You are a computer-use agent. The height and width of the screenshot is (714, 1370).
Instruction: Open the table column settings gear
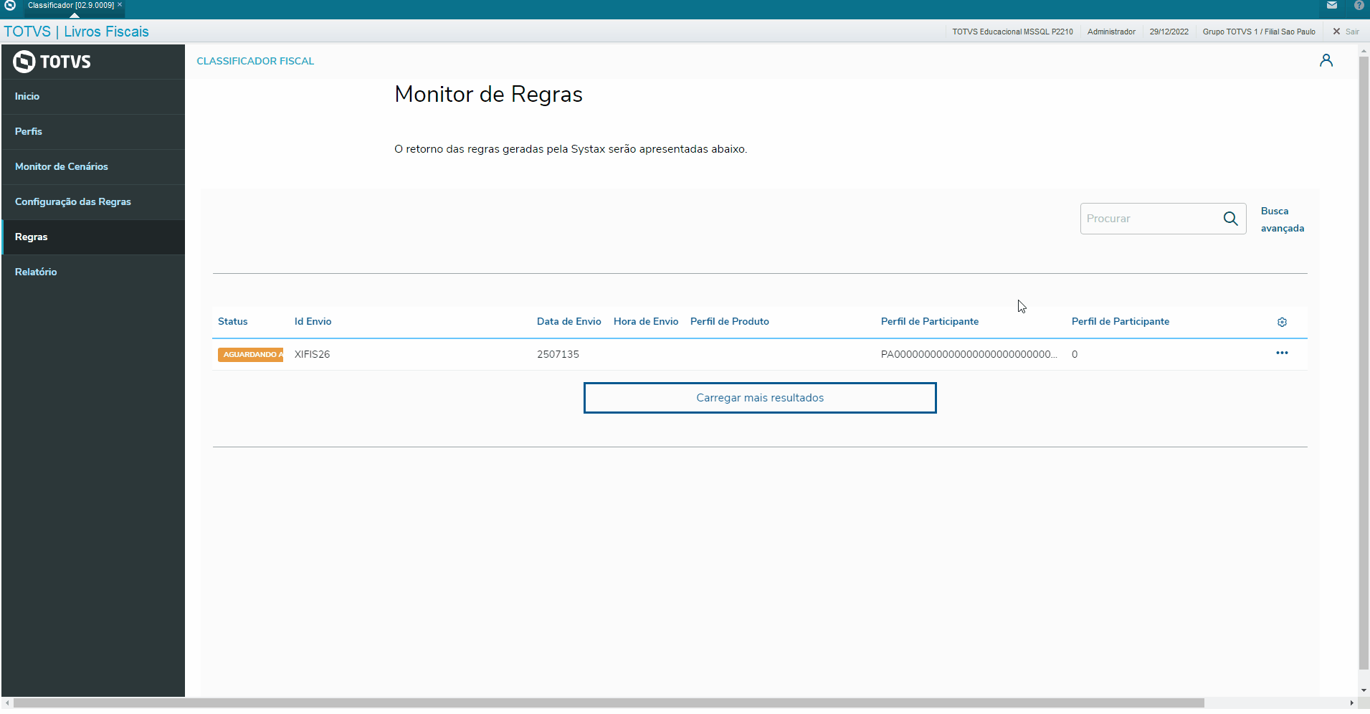pos(1282,322)
